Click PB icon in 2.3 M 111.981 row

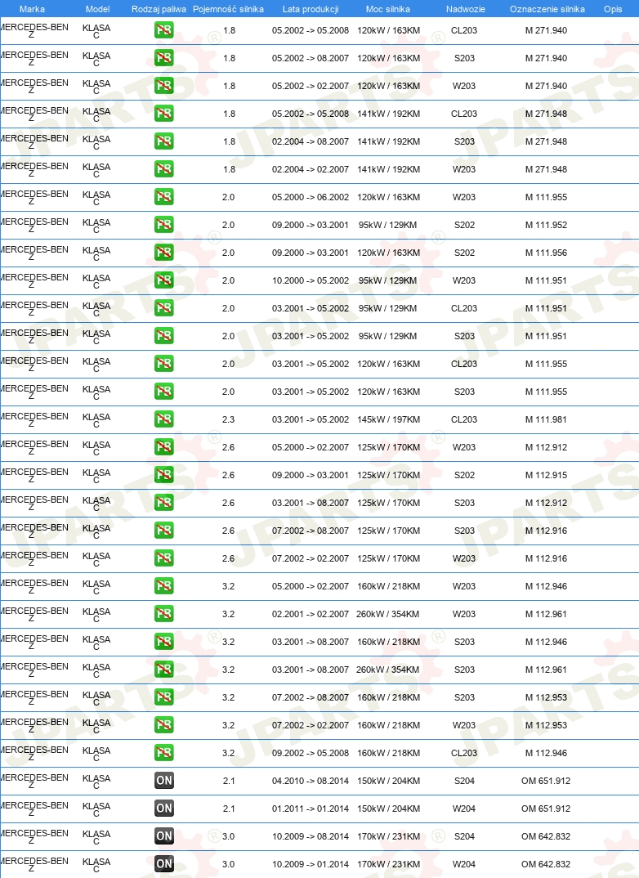click(x=164, y=419)
